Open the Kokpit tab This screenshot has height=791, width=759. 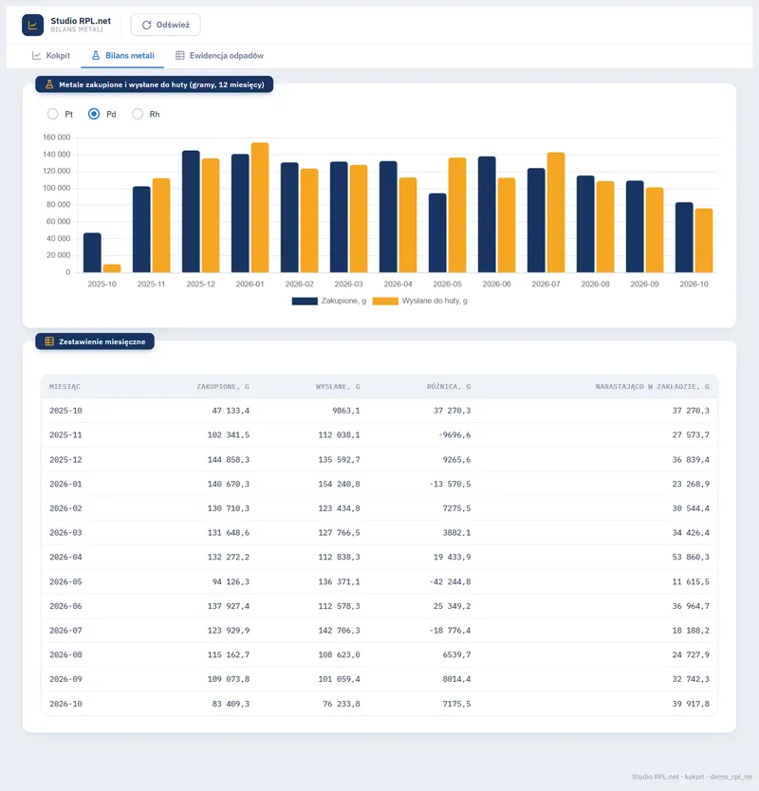(x=51, y=56)
